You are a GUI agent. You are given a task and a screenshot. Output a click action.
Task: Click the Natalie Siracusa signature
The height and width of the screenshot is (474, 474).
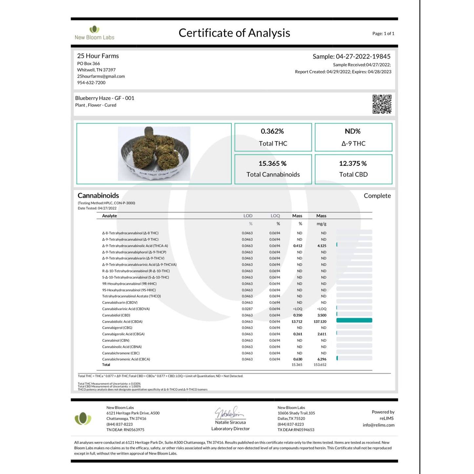pyautogui.click(x=229, y=412)
